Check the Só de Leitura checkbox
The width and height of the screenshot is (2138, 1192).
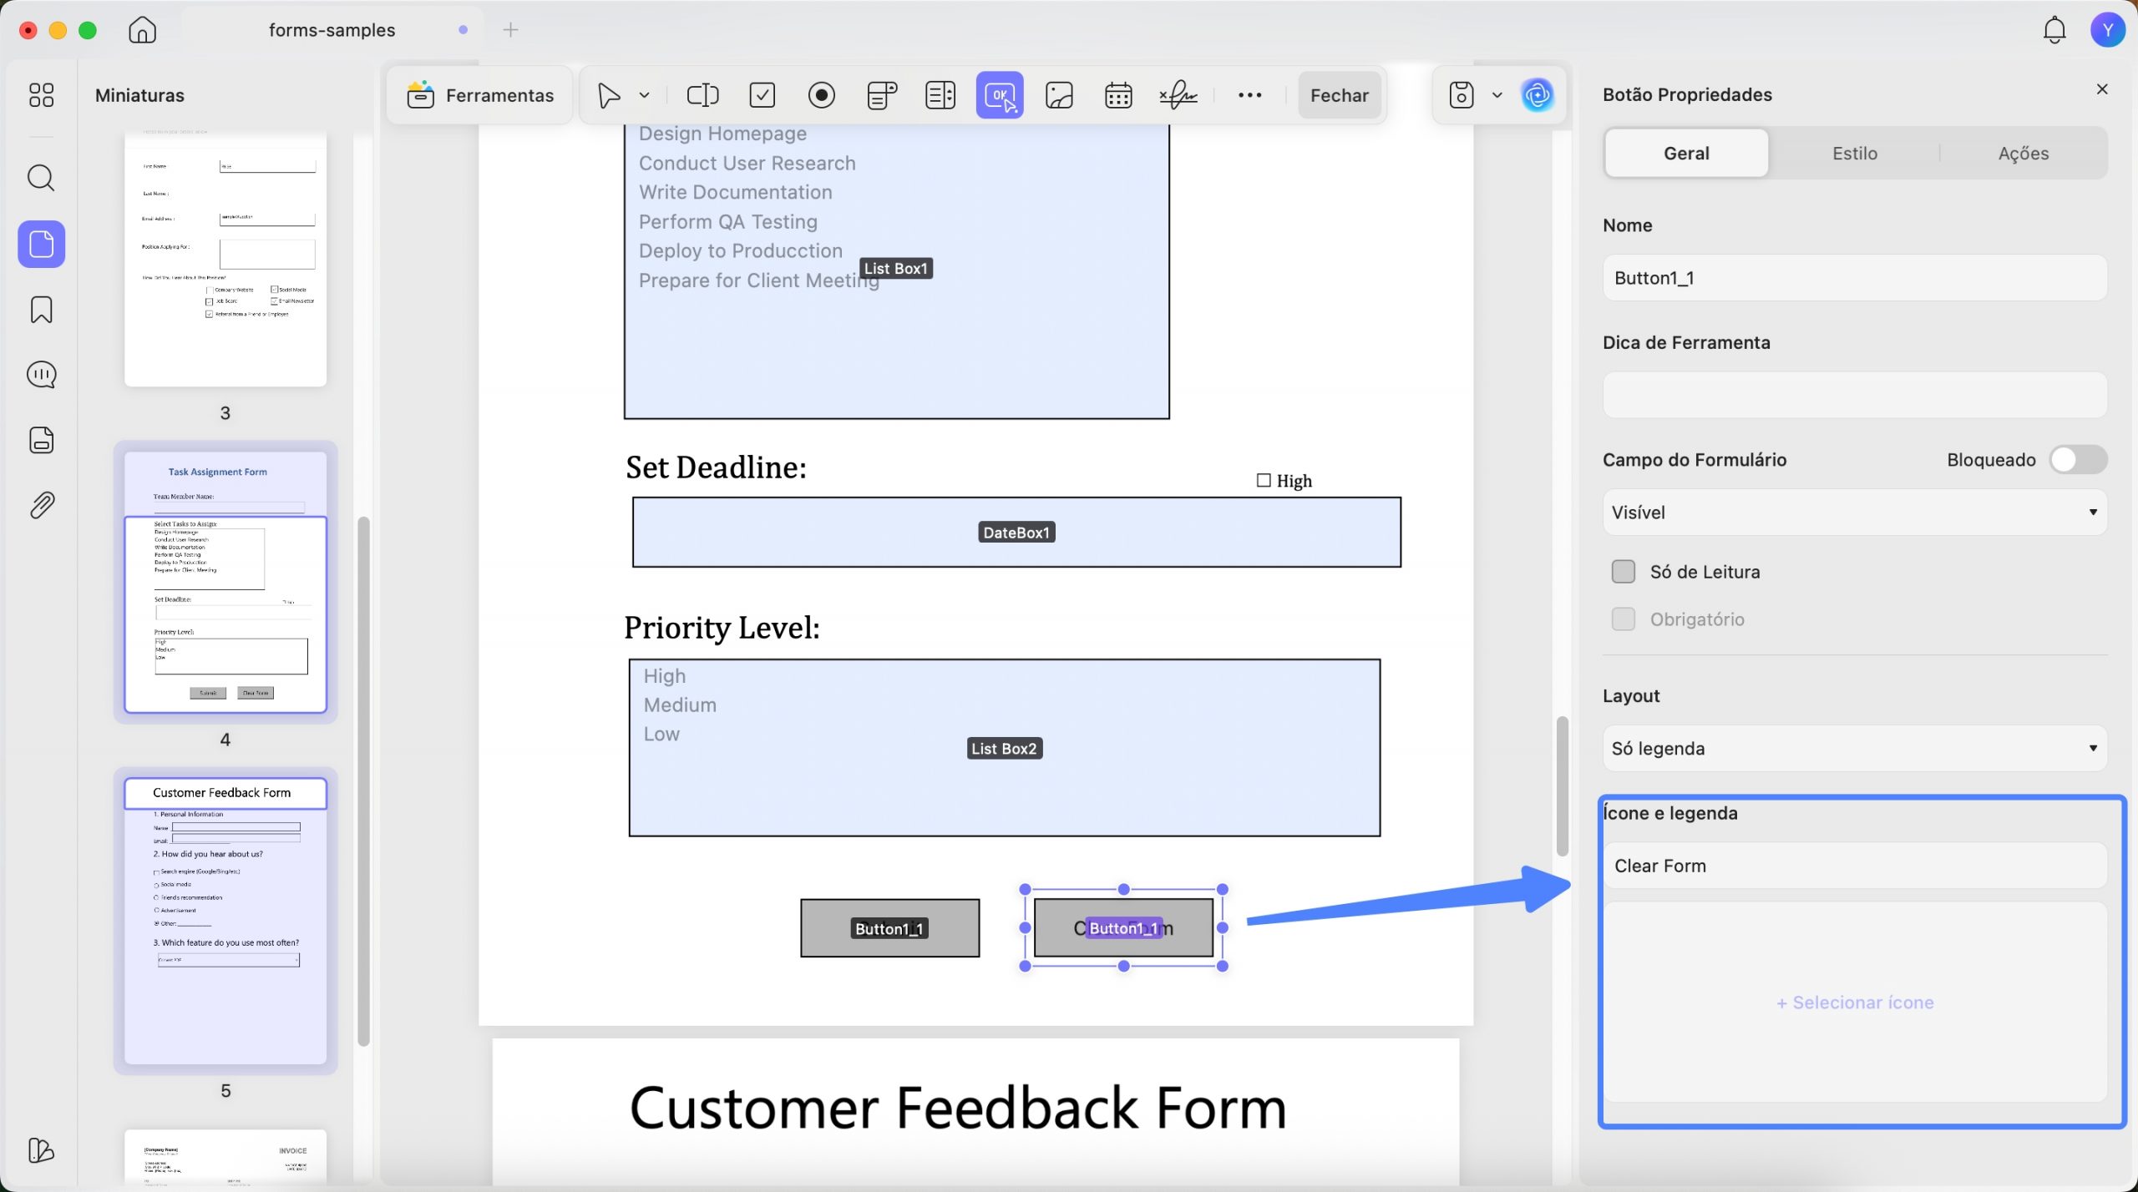(x=1624, y=572)
